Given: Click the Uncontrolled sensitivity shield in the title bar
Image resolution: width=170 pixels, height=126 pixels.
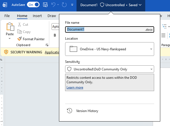Looking at the screenshot, I should (102, 5).
